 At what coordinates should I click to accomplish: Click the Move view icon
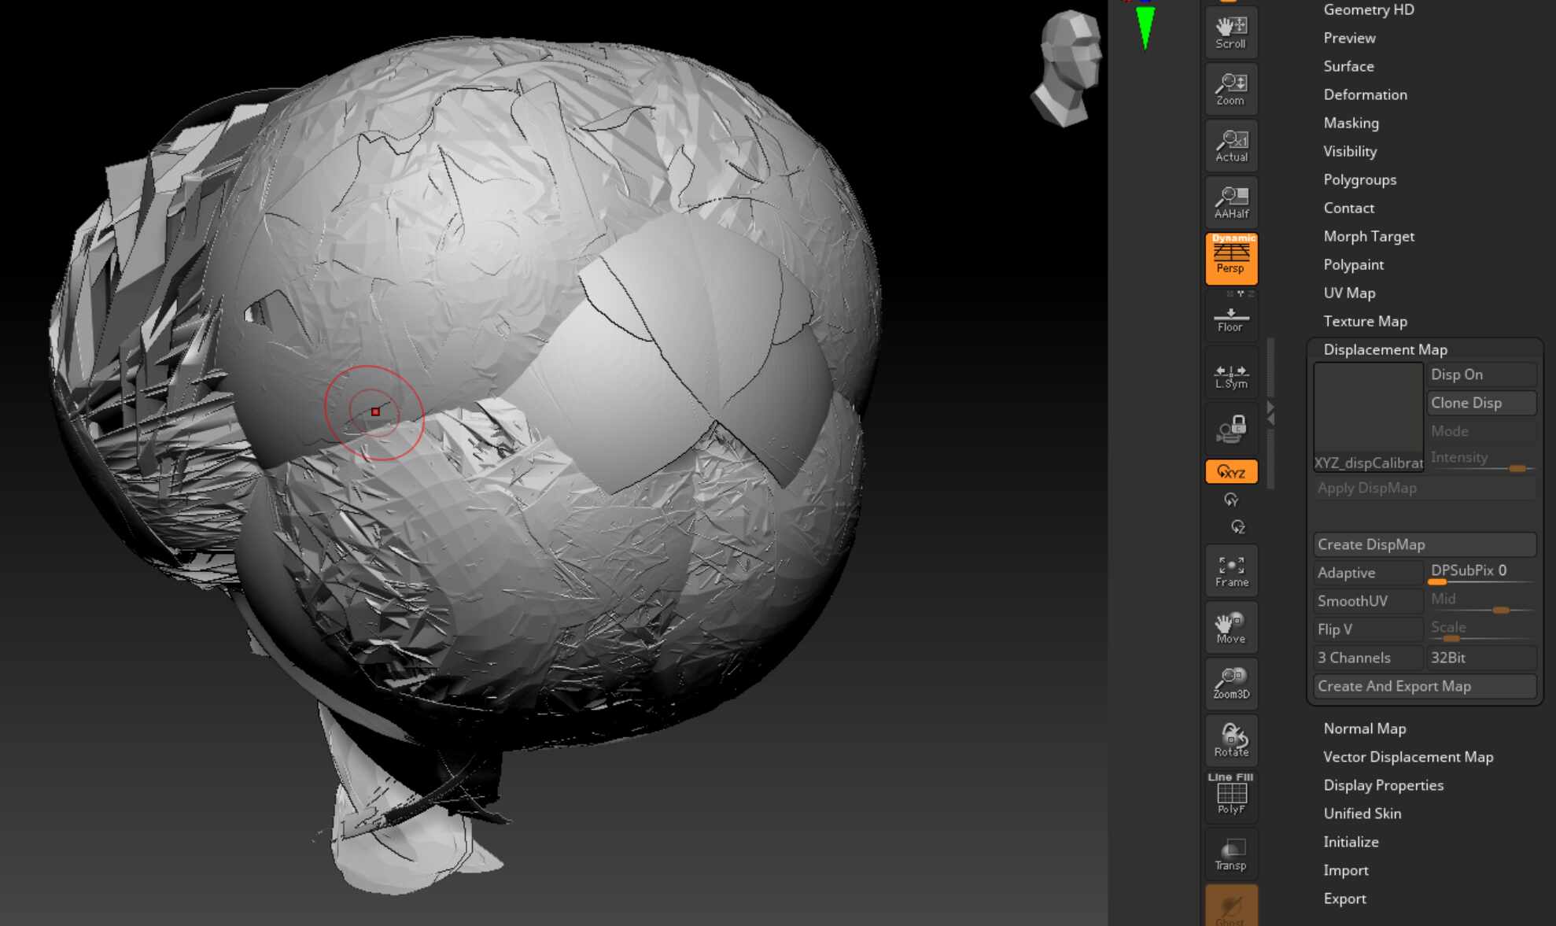1231,627
